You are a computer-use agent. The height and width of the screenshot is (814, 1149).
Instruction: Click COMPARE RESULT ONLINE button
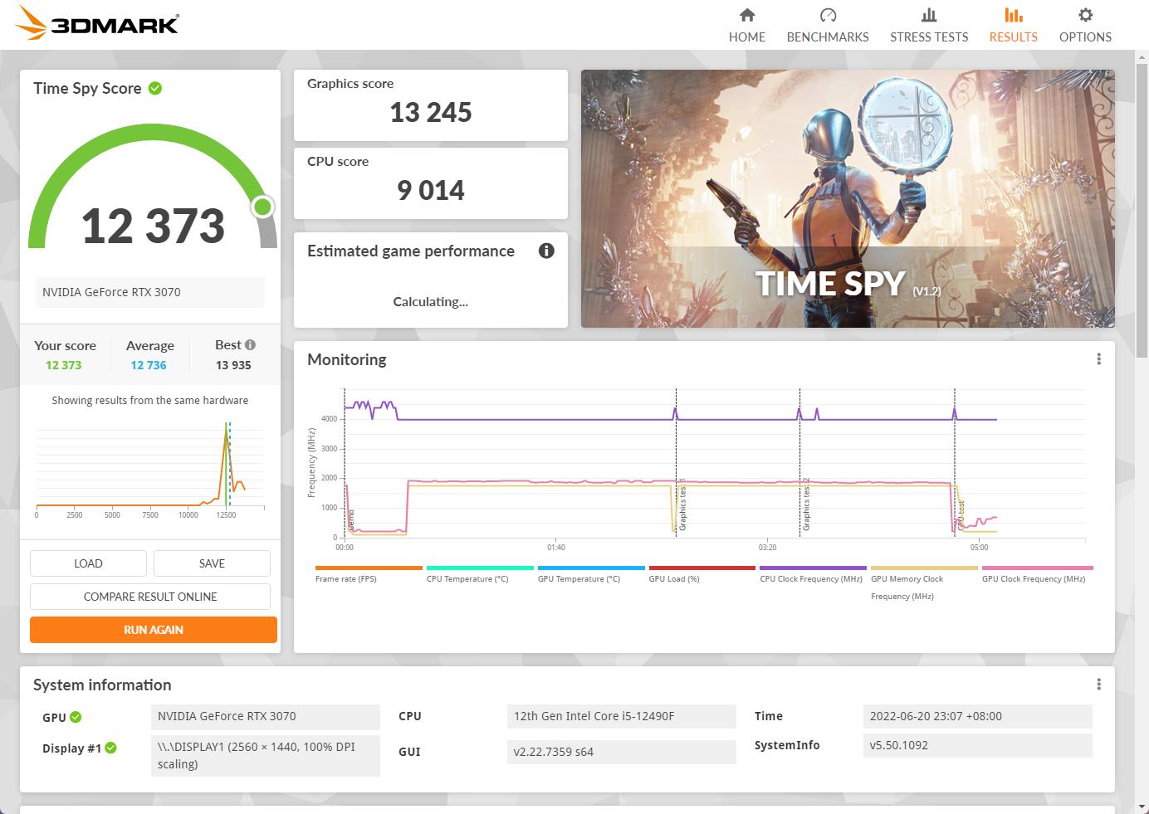[x=150, y=597]
